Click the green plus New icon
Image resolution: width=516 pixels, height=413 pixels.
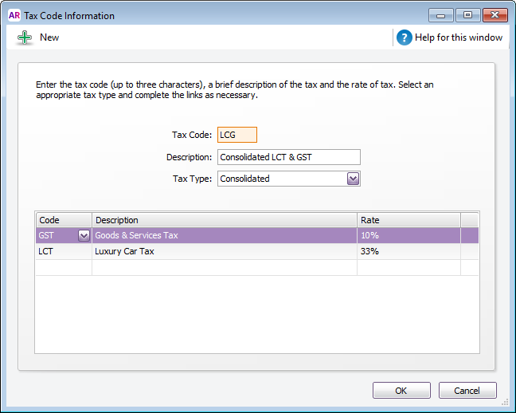25,37
